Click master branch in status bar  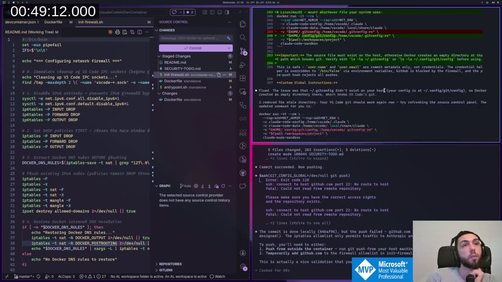point(24,277)
